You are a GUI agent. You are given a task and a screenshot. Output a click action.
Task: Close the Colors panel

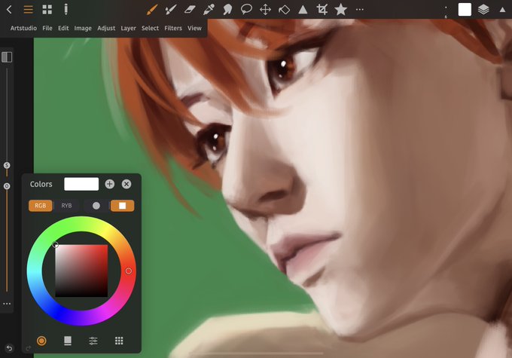(x=126, y=184)
